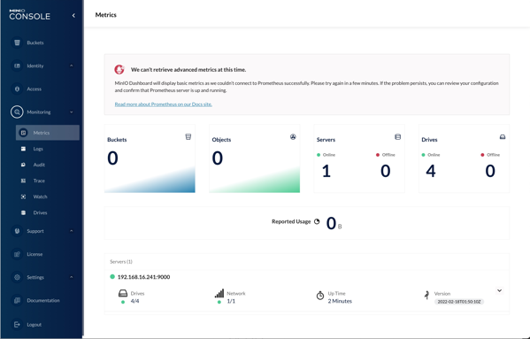Click the Reported Usage pie icon
Image resolution: width=530 pixels, height=339 pixels.
coord(317,221)
